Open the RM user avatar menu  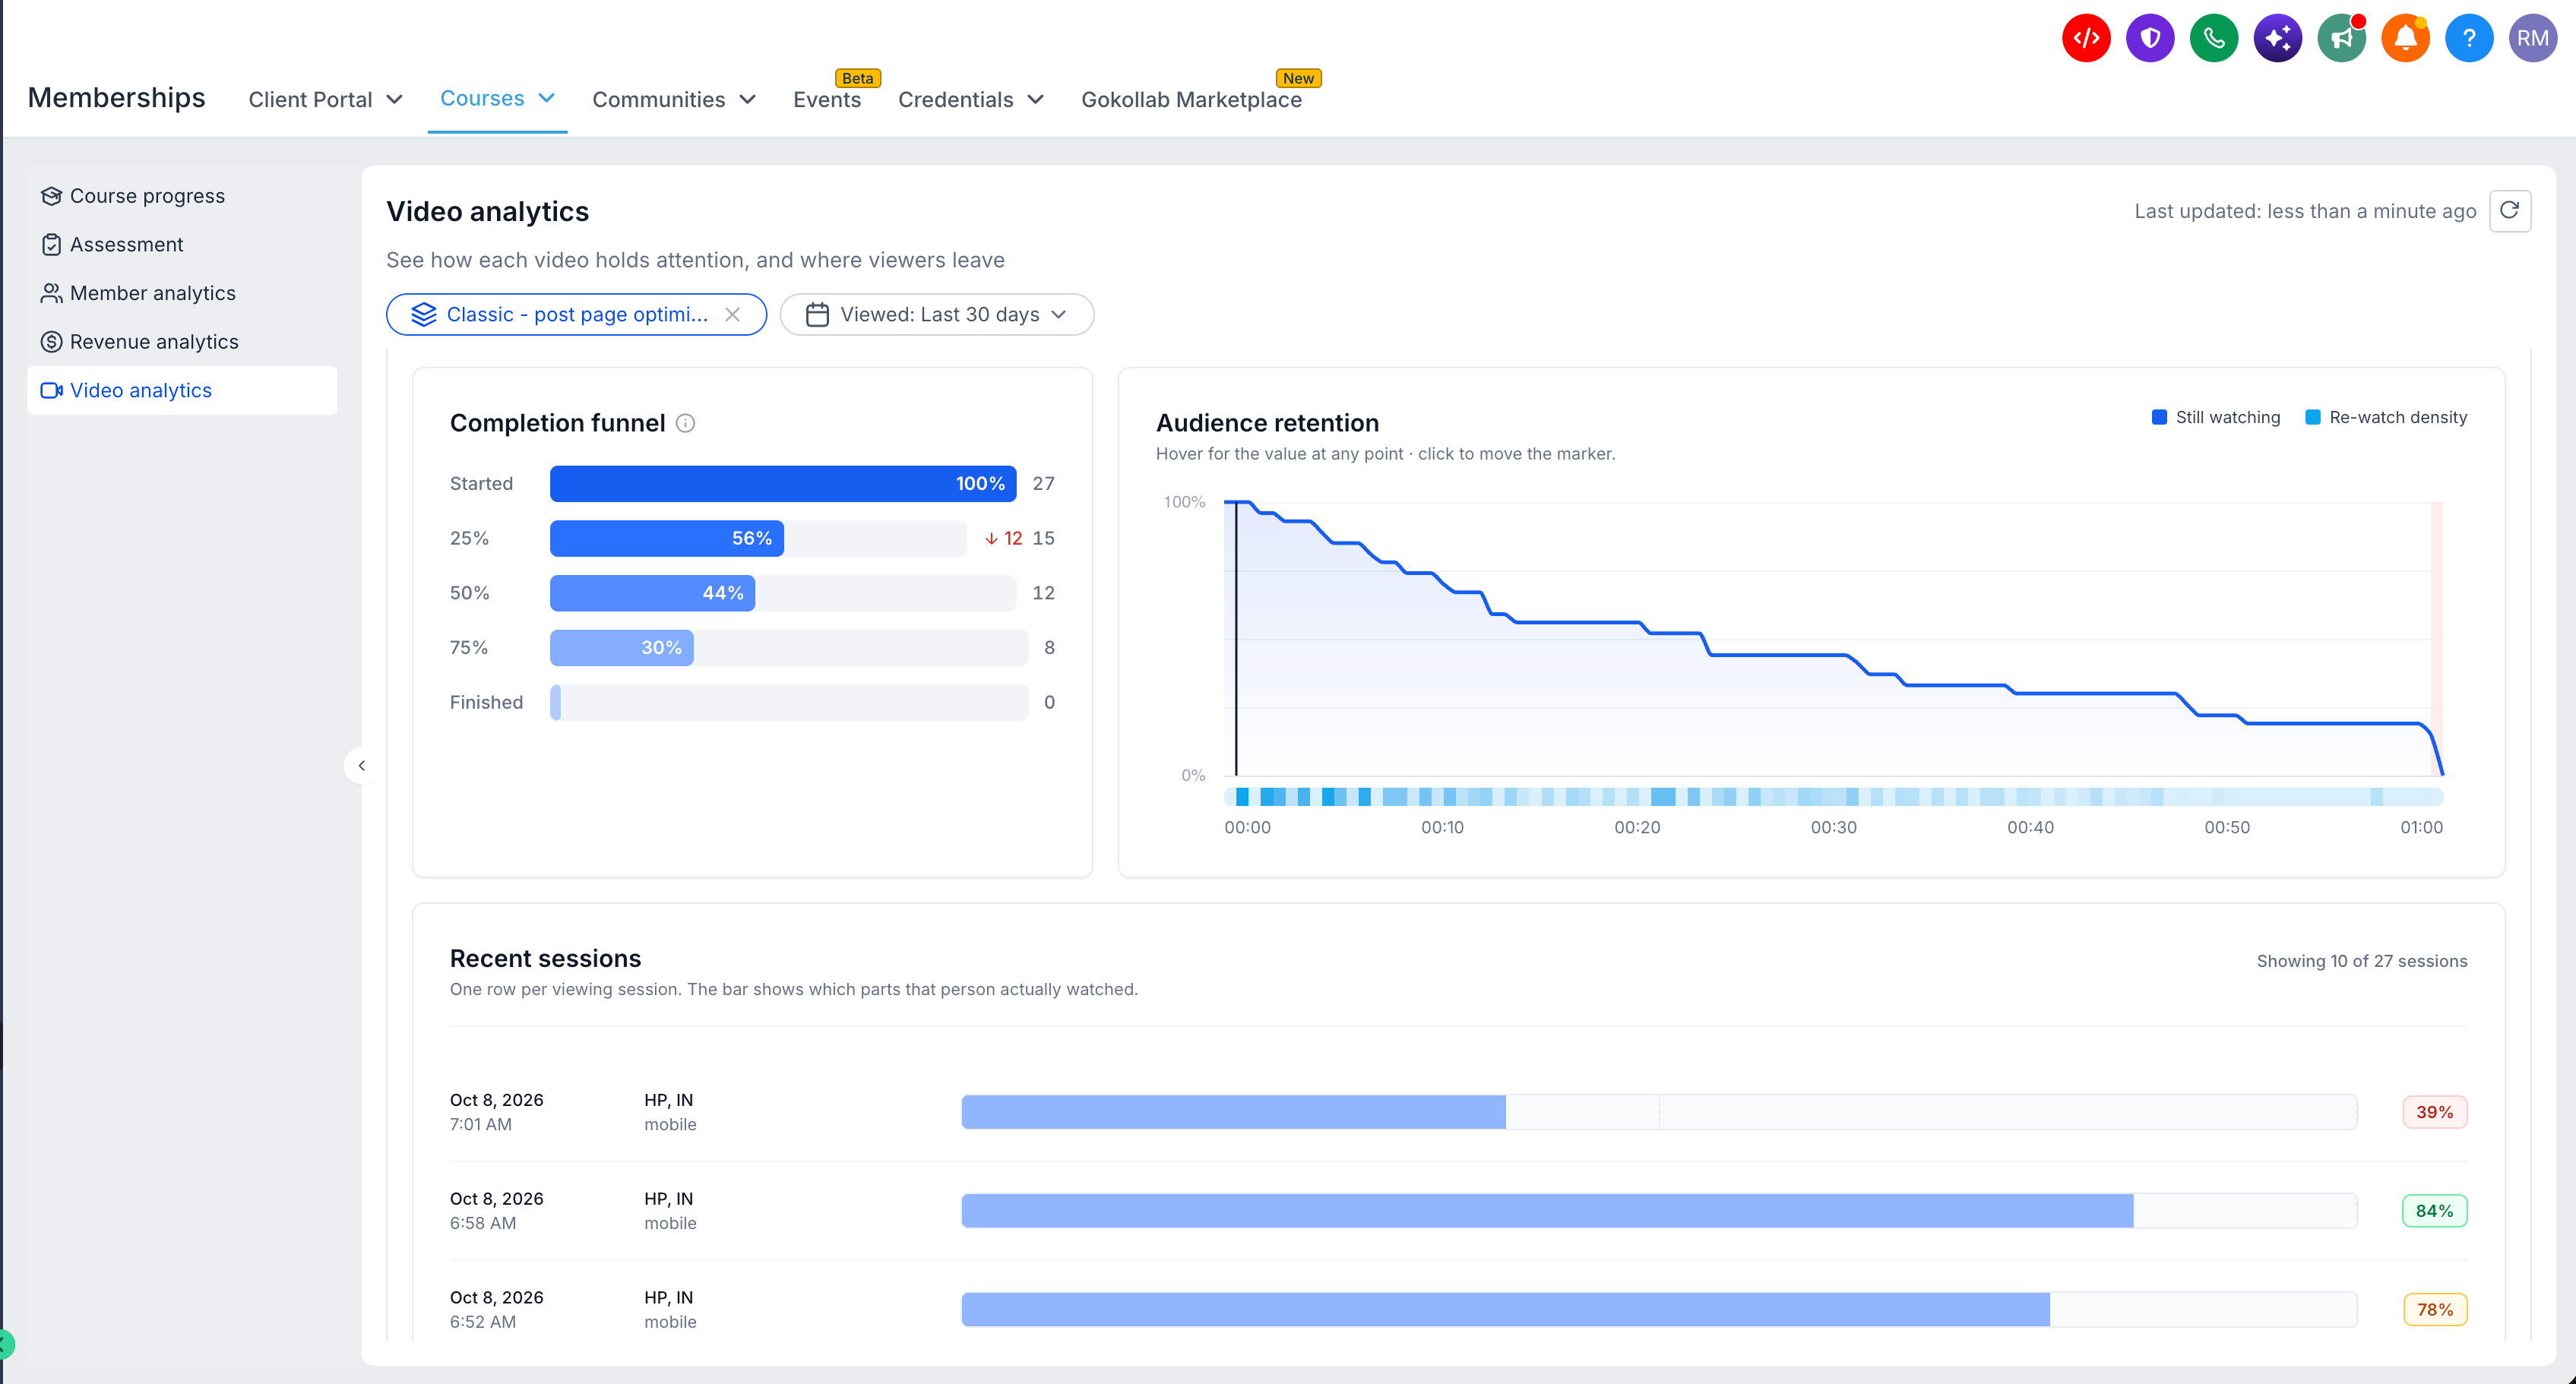(x=2533, y=38)
